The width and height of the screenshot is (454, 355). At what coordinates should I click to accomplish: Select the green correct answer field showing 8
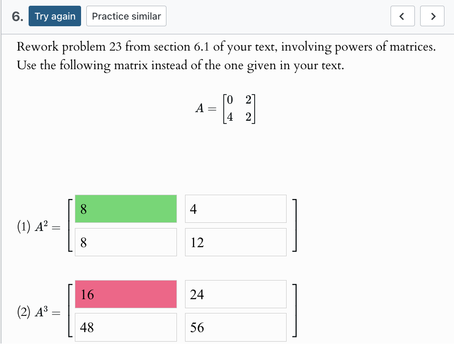pos(125,209)
